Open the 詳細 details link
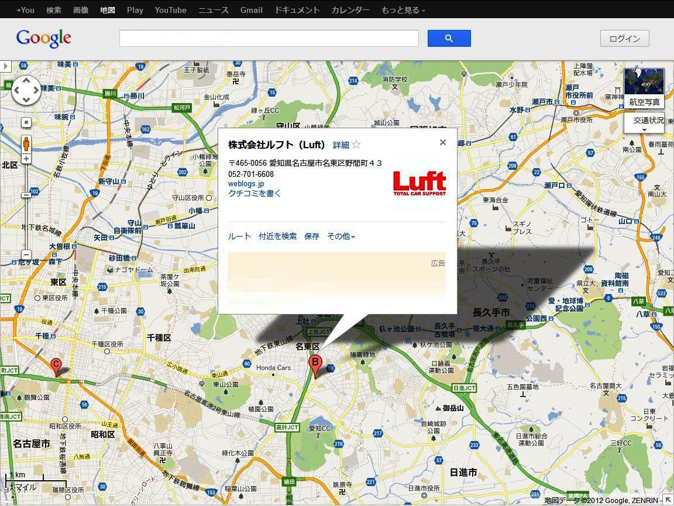The height and width of the screenshot is (506, 674). [341, 145]
